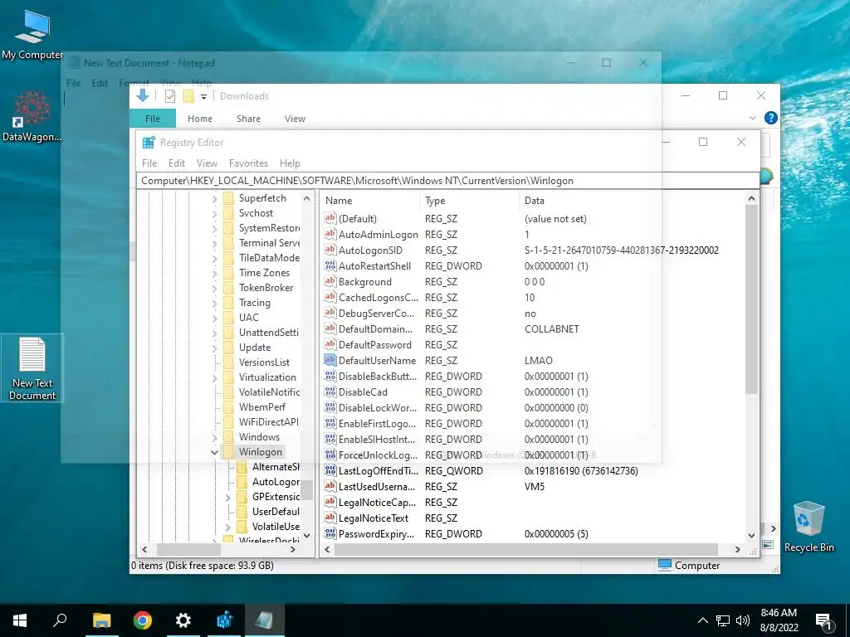850x637 pixels.
Task: Select the AutoAdminLogon string value icon
Action: [330, 235]
